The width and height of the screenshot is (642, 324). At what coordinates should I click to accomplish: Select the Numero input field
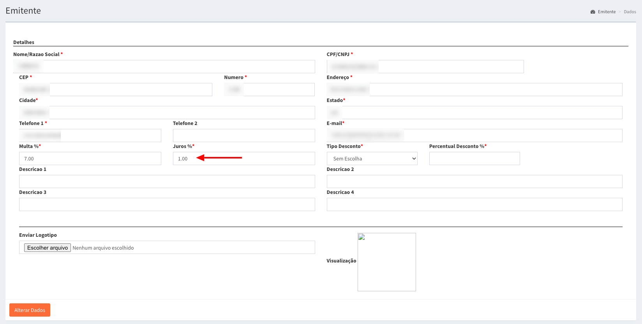[269, 90]
